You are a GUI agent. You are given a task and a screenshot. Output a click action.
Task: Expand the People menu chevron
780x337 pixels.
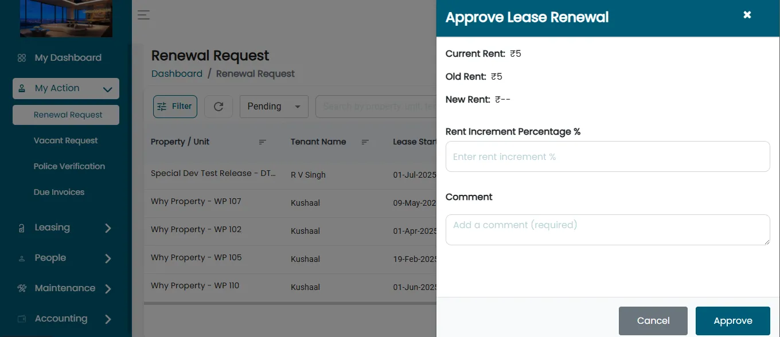pos(108,258)
